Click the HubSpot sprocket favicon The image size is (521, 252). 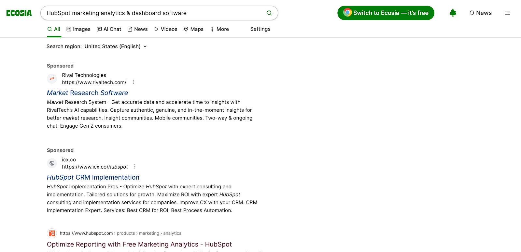52,233
